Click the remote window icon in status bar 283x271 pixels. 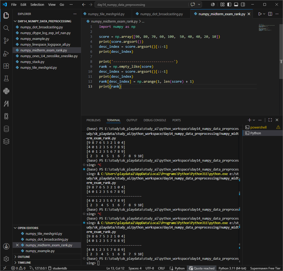5,268
